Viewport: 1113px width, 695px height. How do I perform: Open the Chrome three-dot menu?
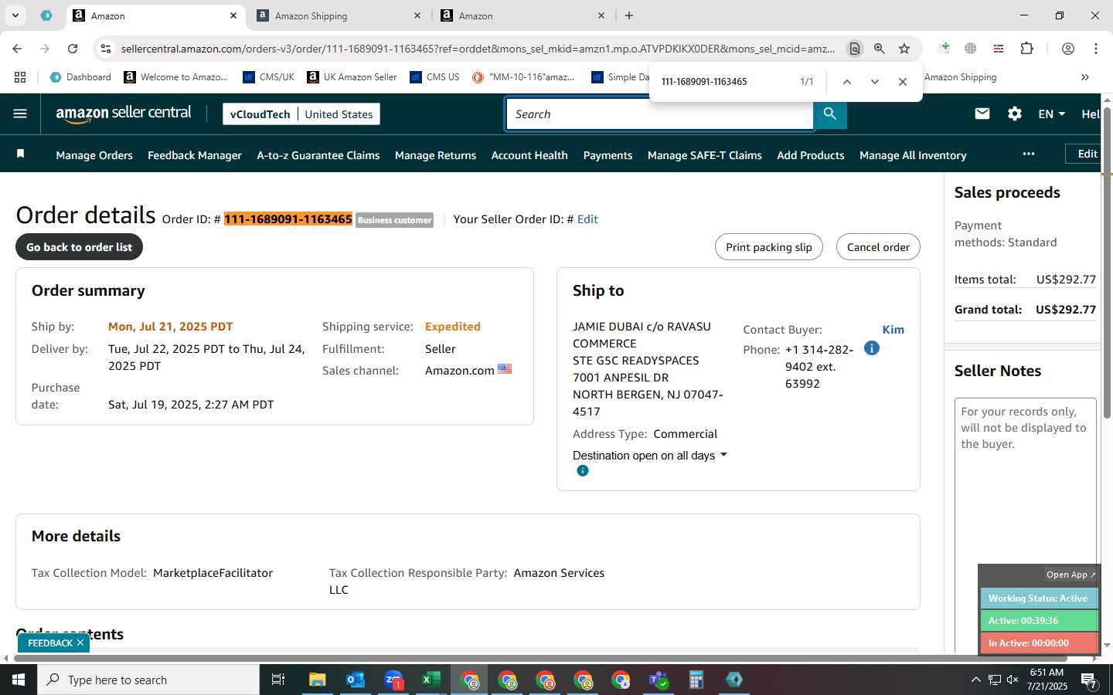(1096, 49)
